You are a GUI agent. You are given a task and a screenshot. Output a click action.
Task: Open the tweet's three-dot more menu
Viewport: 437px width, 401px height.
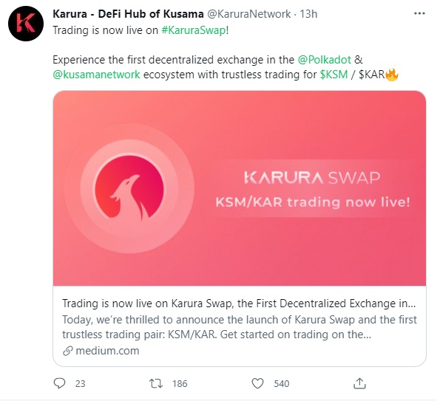pyautogui.click(x=419, y=13)
